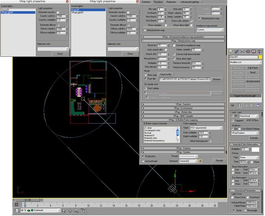Click the Browse button beside From file path

pyautogui.click(x=217, y=79)
